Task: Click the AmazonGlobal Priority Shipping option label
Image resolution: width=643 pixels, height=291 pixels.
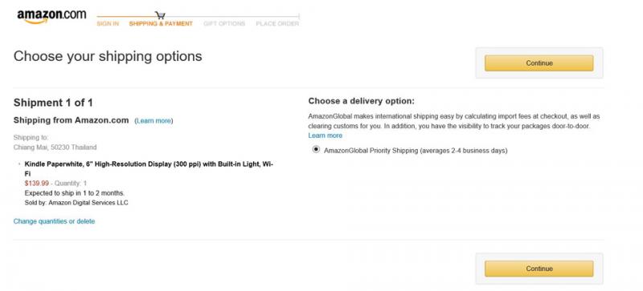Action: (416, 151)
